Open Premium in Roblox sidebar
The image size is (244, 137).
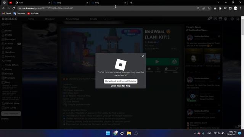[8, 78]
